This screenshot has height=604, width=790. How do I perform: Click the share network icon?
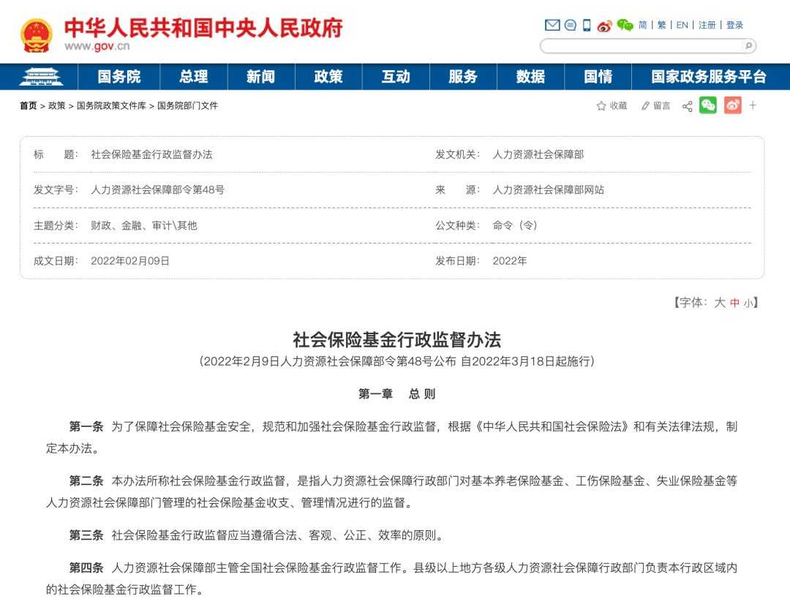pos(686,105)
